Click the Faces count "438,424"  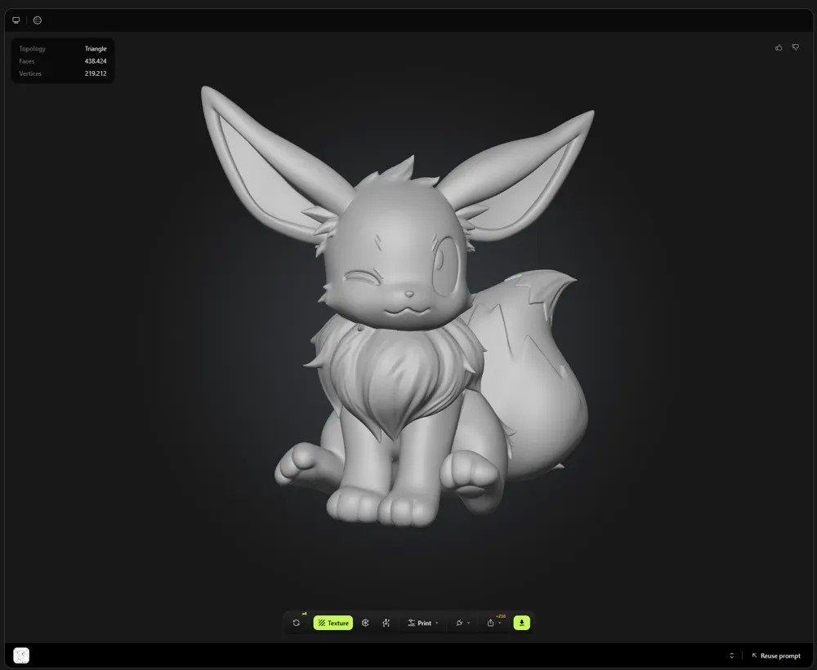tap(96, 61)
